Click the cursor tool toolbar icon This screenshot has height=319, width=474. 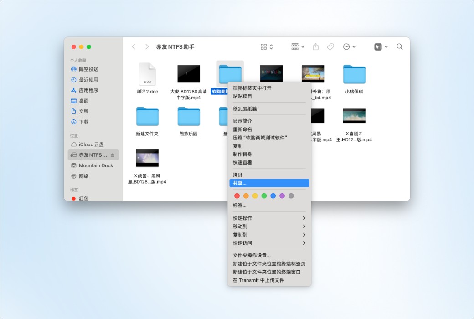coord(378,46)
